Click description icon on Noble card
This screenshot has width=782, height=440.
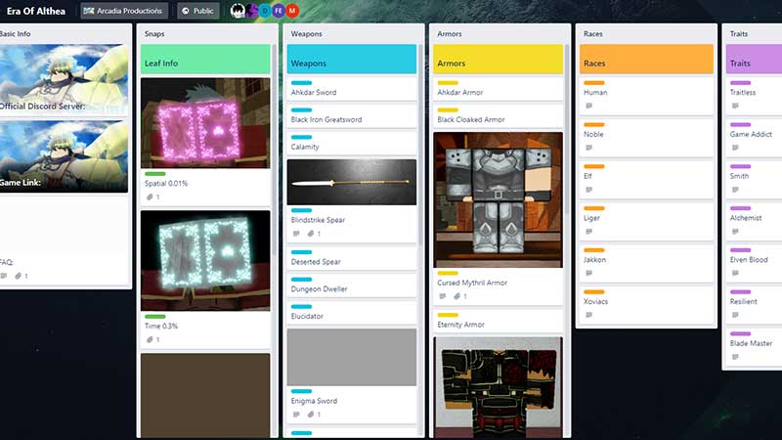[589, 149]
